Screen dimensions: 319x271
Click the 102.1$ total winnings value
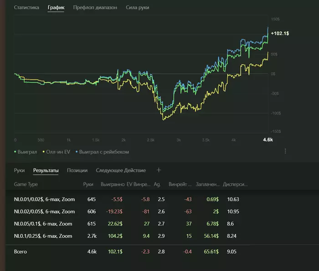(115, 252)
